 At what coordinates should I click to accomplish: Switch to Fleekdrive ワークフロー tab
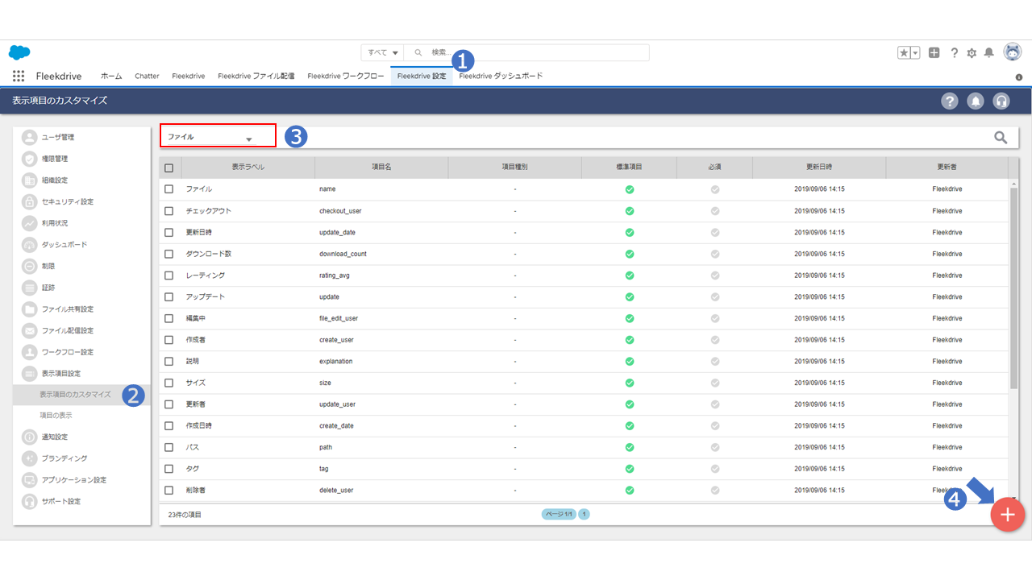click(346, 77)
